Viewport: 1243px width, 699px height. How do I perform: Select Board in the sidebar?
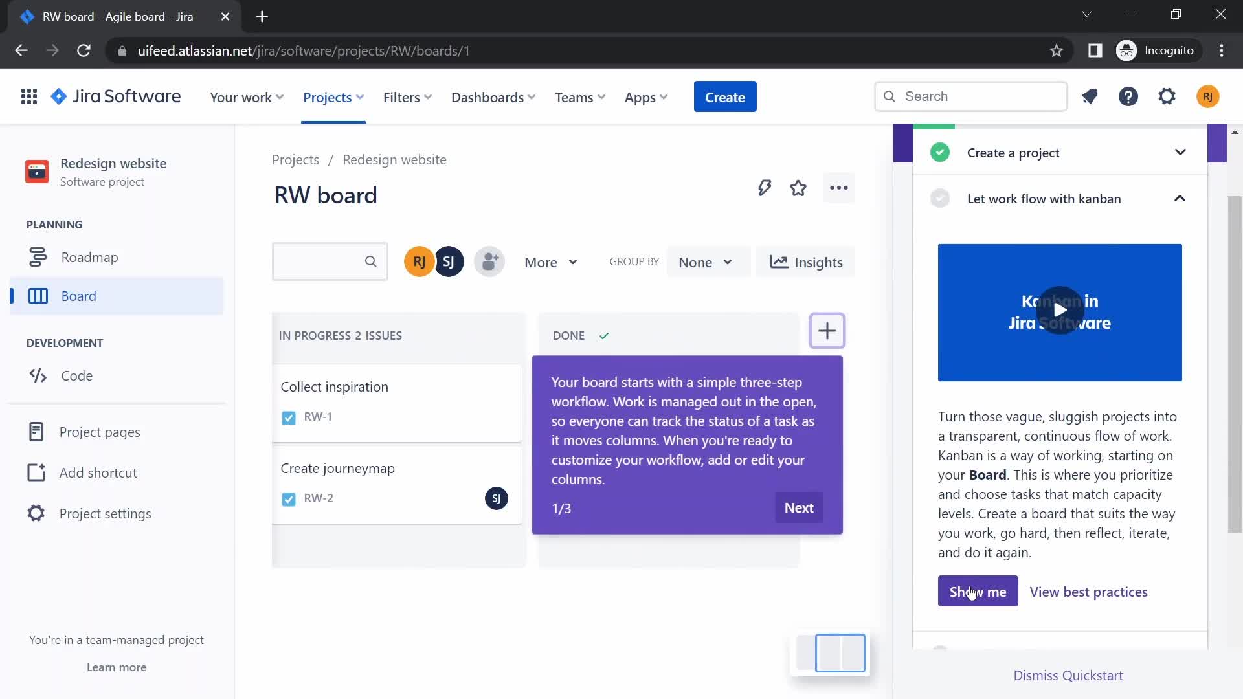[x=117, y=296]
